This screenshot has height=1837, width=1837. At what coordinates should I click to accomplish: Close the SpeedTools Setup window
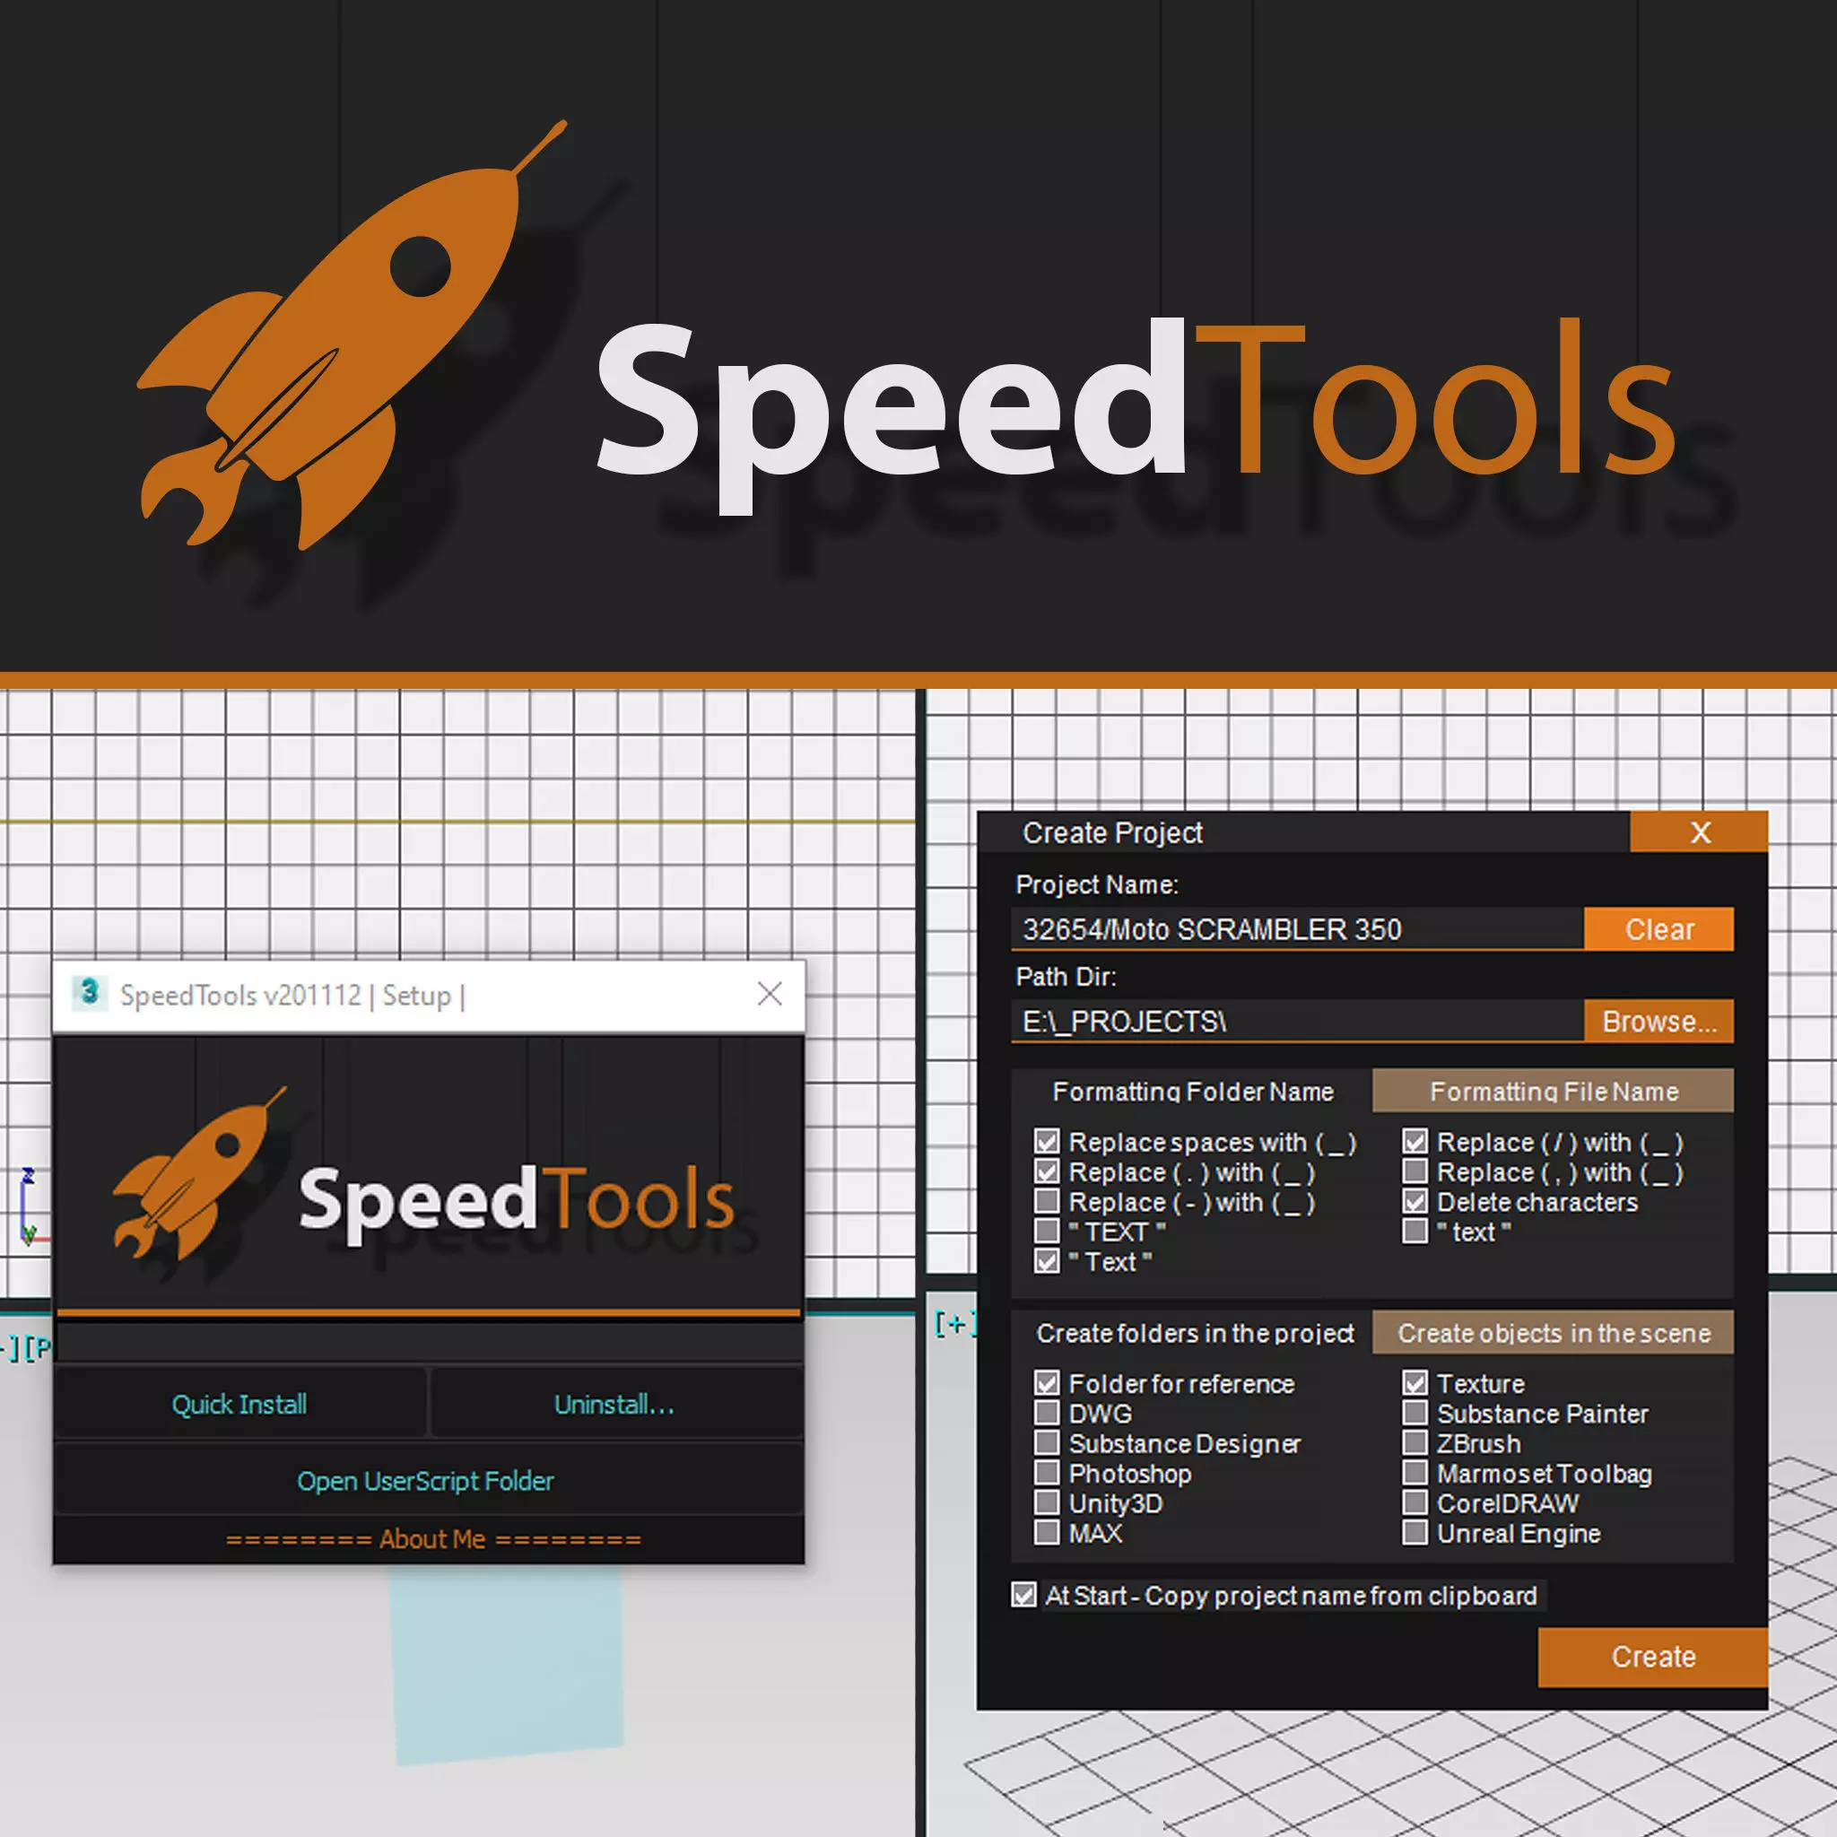770,994
